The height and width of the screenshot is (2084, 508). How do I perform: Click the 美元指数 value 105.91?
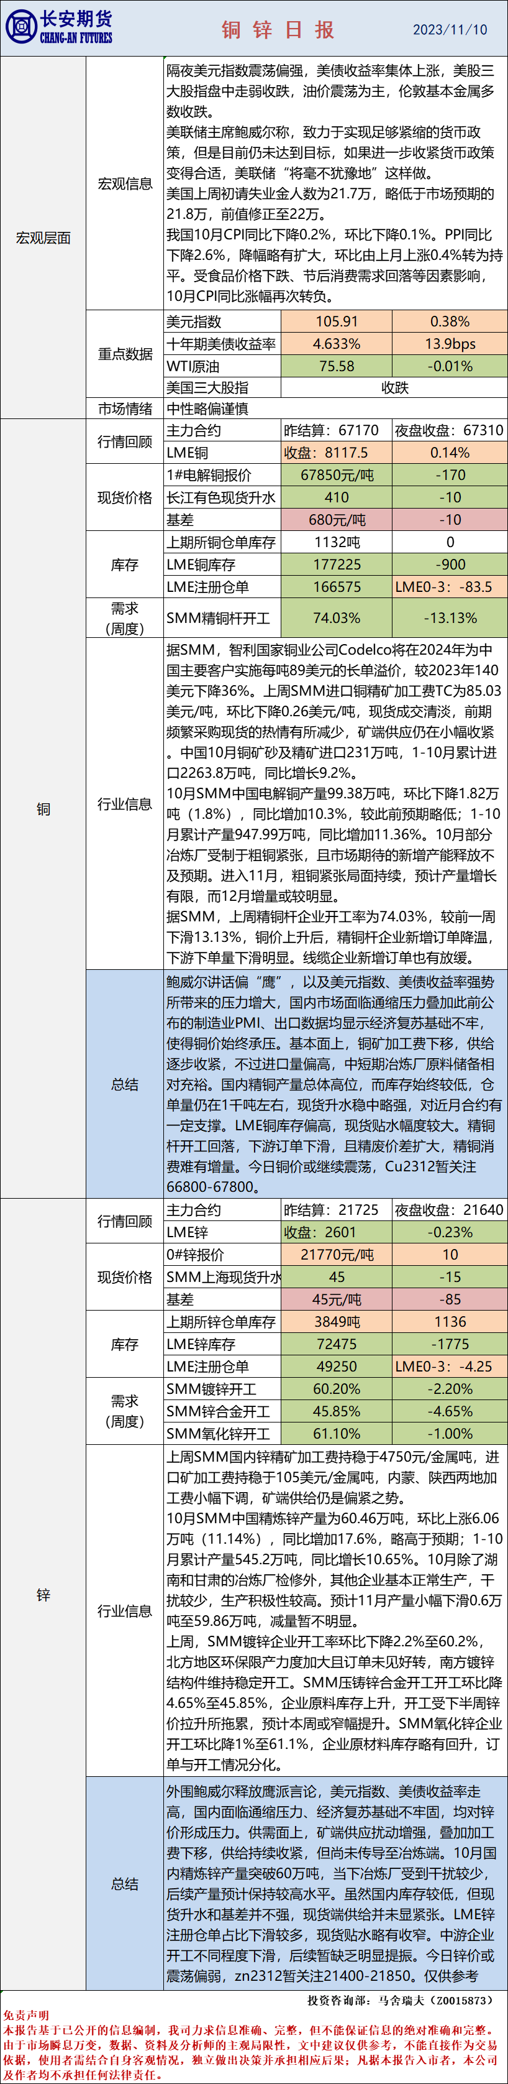[337, 321]
